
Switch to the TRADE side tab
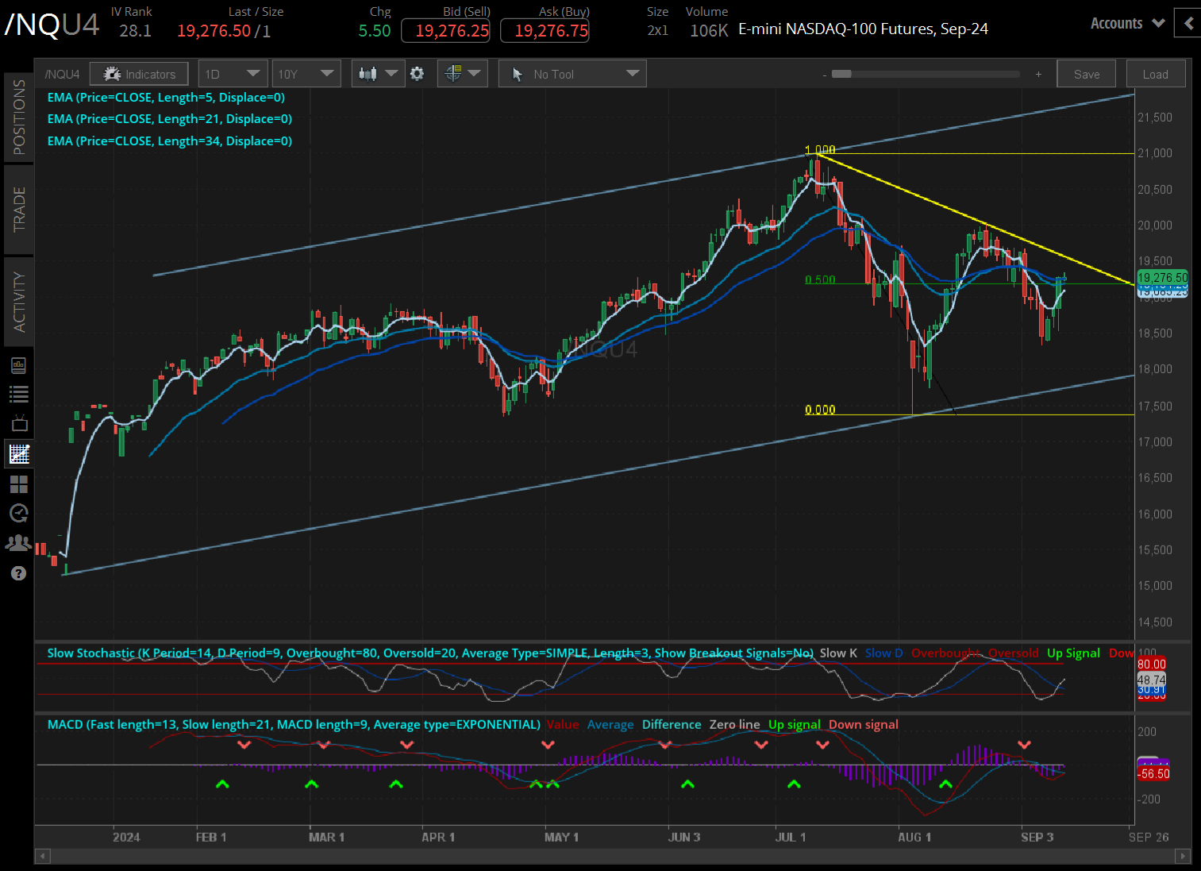(19, 210)
